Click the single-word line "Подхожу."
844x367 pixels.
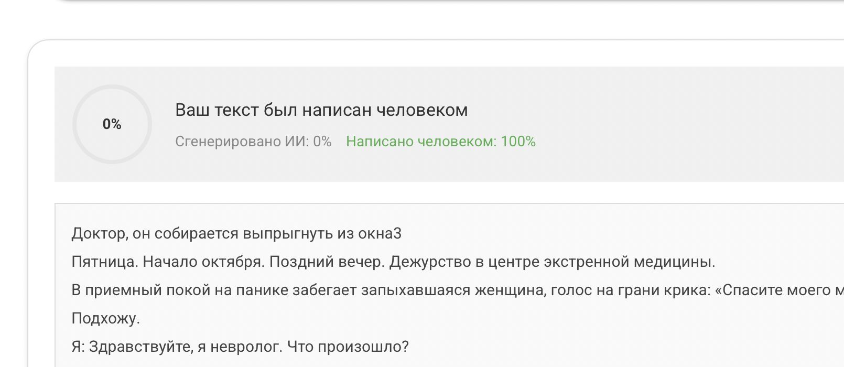pyautogui.click(x=105, y=318)
